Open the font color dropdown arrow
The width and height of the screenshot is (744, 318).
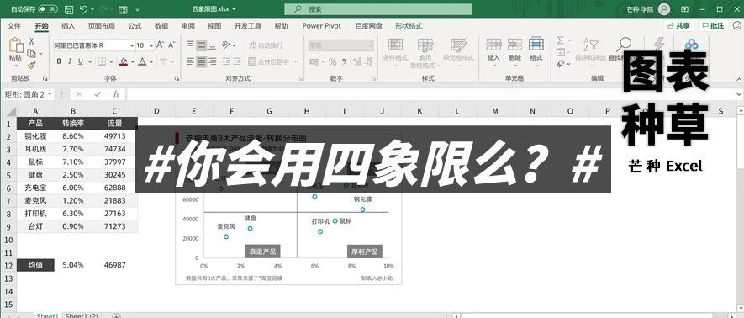(x=150, y=61)
